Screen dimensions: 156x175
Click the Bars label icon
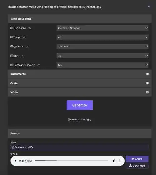tap(12, 56)
